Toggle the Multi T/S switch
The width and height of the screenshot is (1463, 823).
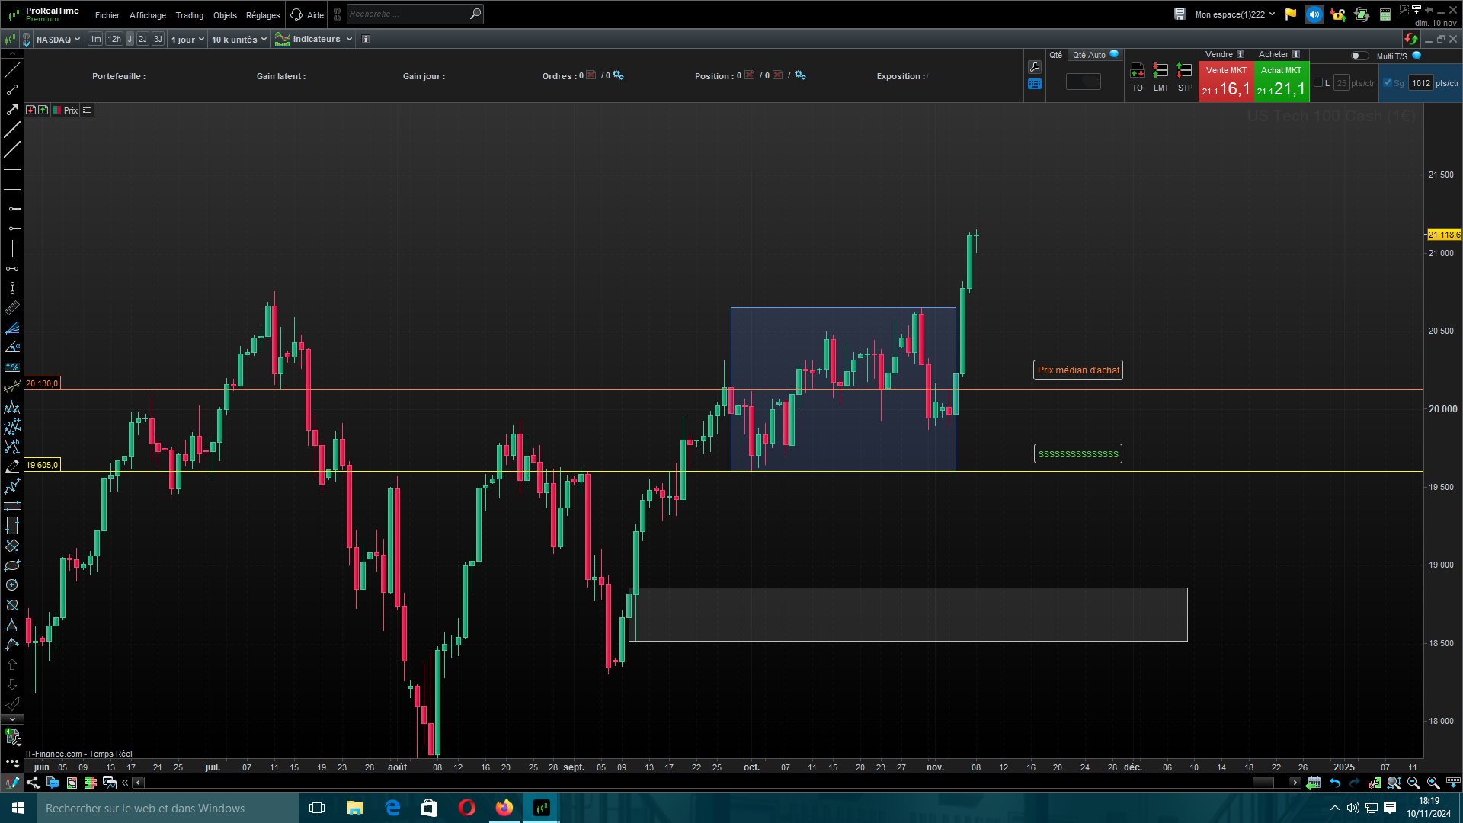pos(1359,56)
